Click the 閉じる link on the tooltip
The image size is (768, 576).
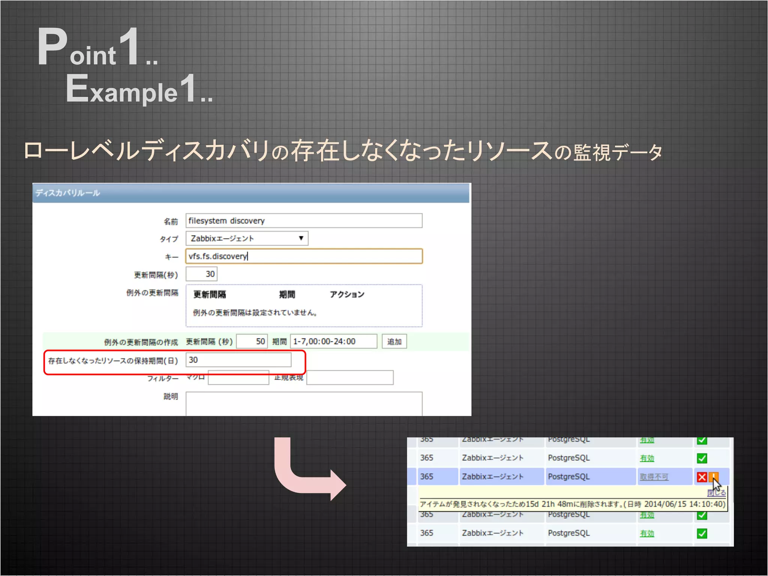coord(716,493)
